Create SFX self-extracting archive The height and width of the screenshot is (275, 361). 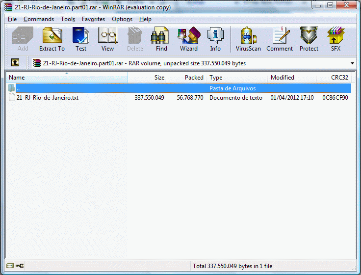point(335,39)
